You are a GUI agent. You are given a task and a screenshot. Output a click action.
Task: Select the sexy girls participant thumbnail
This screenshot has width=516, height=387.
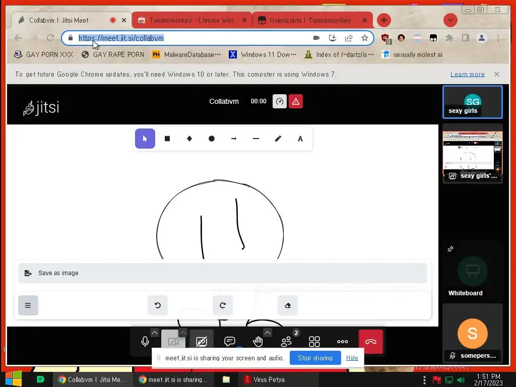(x=472, y=102)
